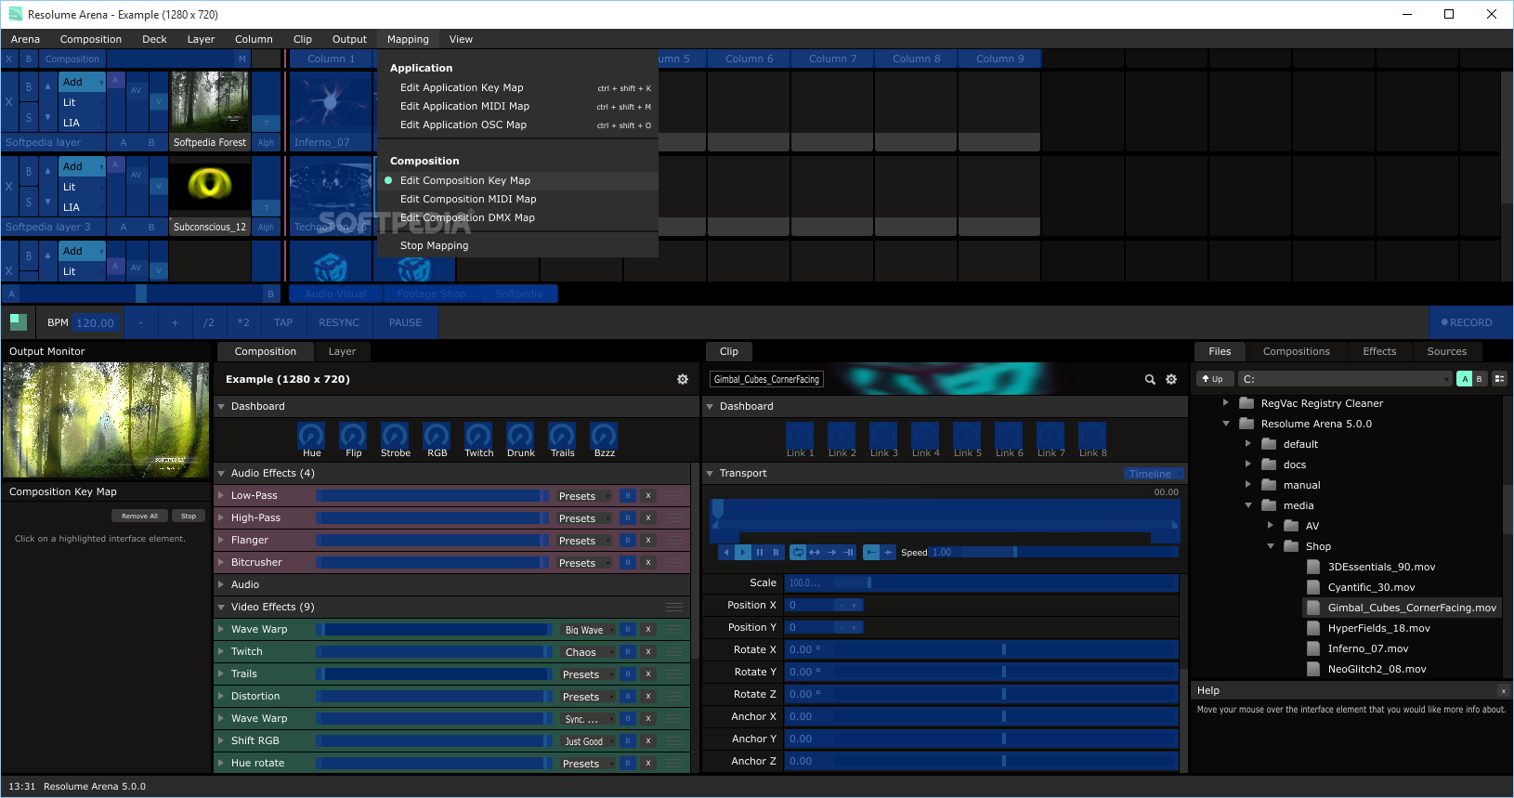Toggle bypass B on Distortion effect

click(628, 697)
